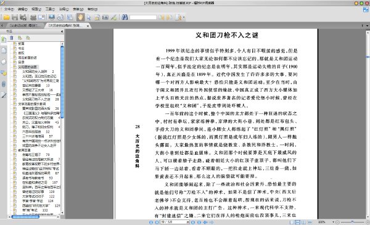Select the arrow selection tool
This screenshot has height=225, width=370.
89,17
